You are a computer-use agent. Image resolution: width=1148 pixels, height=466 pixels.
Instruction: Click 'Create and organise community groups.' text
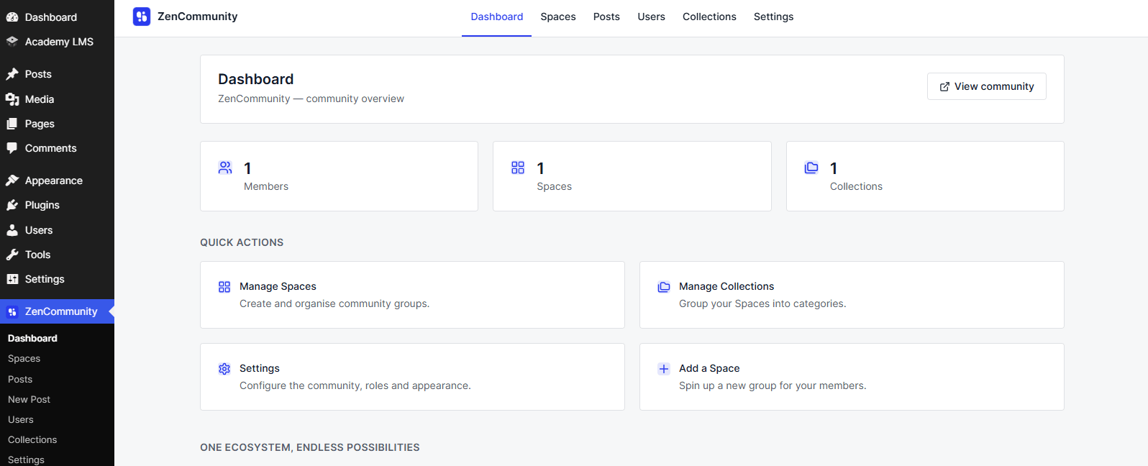click(x=334, y=303)
